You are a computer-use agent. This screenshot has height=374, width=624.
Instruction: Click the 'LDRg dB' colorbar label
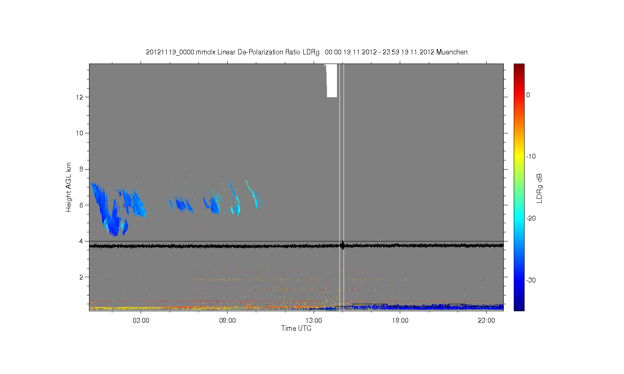pyautogui.click(x=540, y=188)
